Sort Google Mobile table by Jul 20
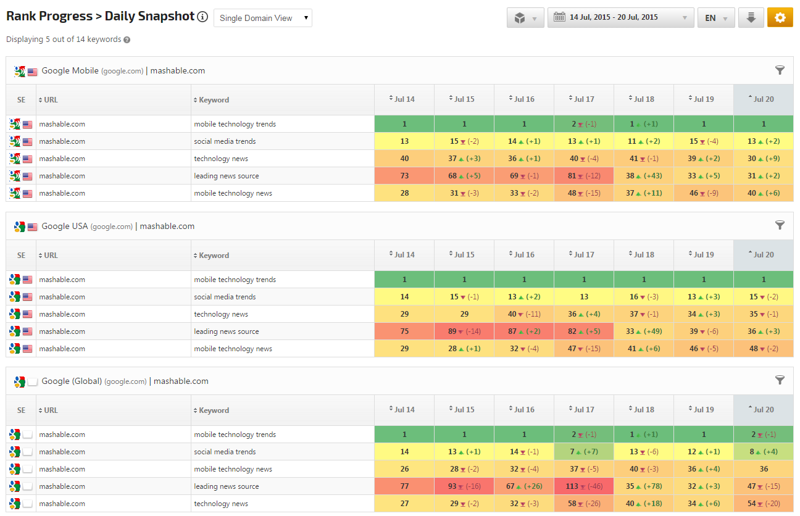Viewport: 800px width, 516px height. 763,99
